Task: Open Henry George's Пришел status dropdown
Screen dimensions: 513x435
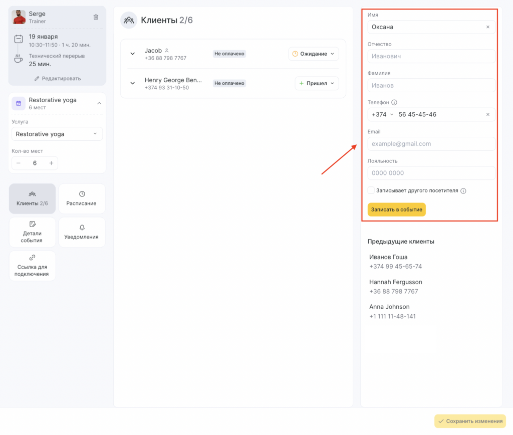Action: click(317, 83)
